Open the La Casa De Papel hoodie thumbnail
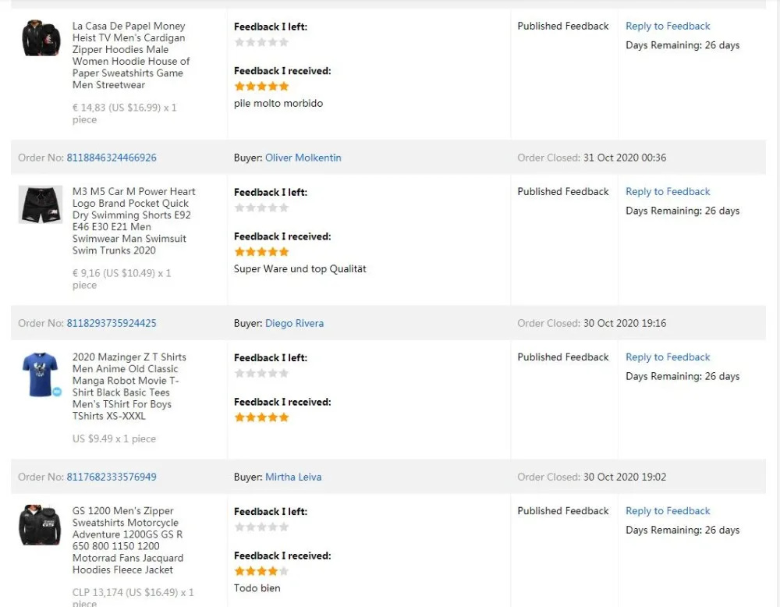Viewport: 780px width, 607px height. click(41, 38)
